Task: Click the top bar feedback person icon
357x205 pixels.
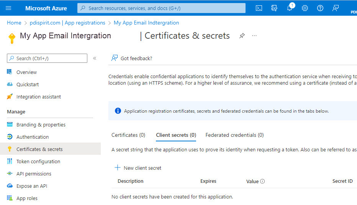Action: (336, 8)
